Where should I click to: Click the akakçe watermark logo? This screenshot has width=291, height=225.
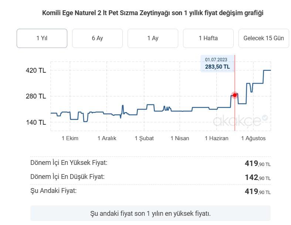[x=240, y=120]
